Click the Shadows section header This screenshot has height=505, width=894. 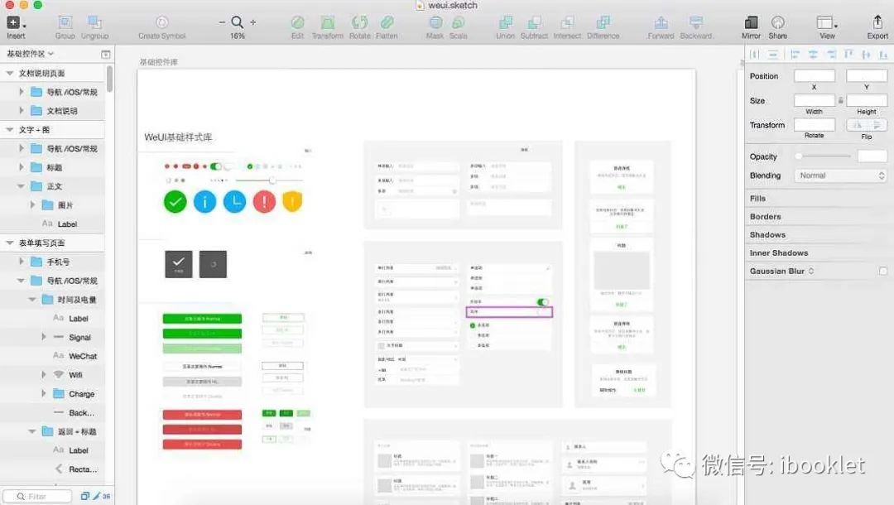pos(767,235)
